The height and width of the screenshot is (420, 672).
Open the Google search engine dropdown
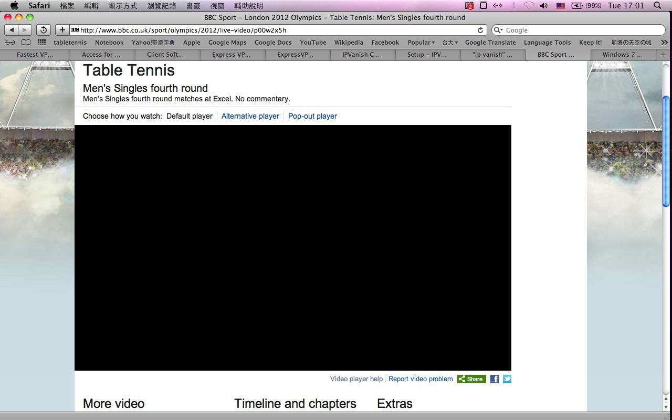click(x=499, y=30)
